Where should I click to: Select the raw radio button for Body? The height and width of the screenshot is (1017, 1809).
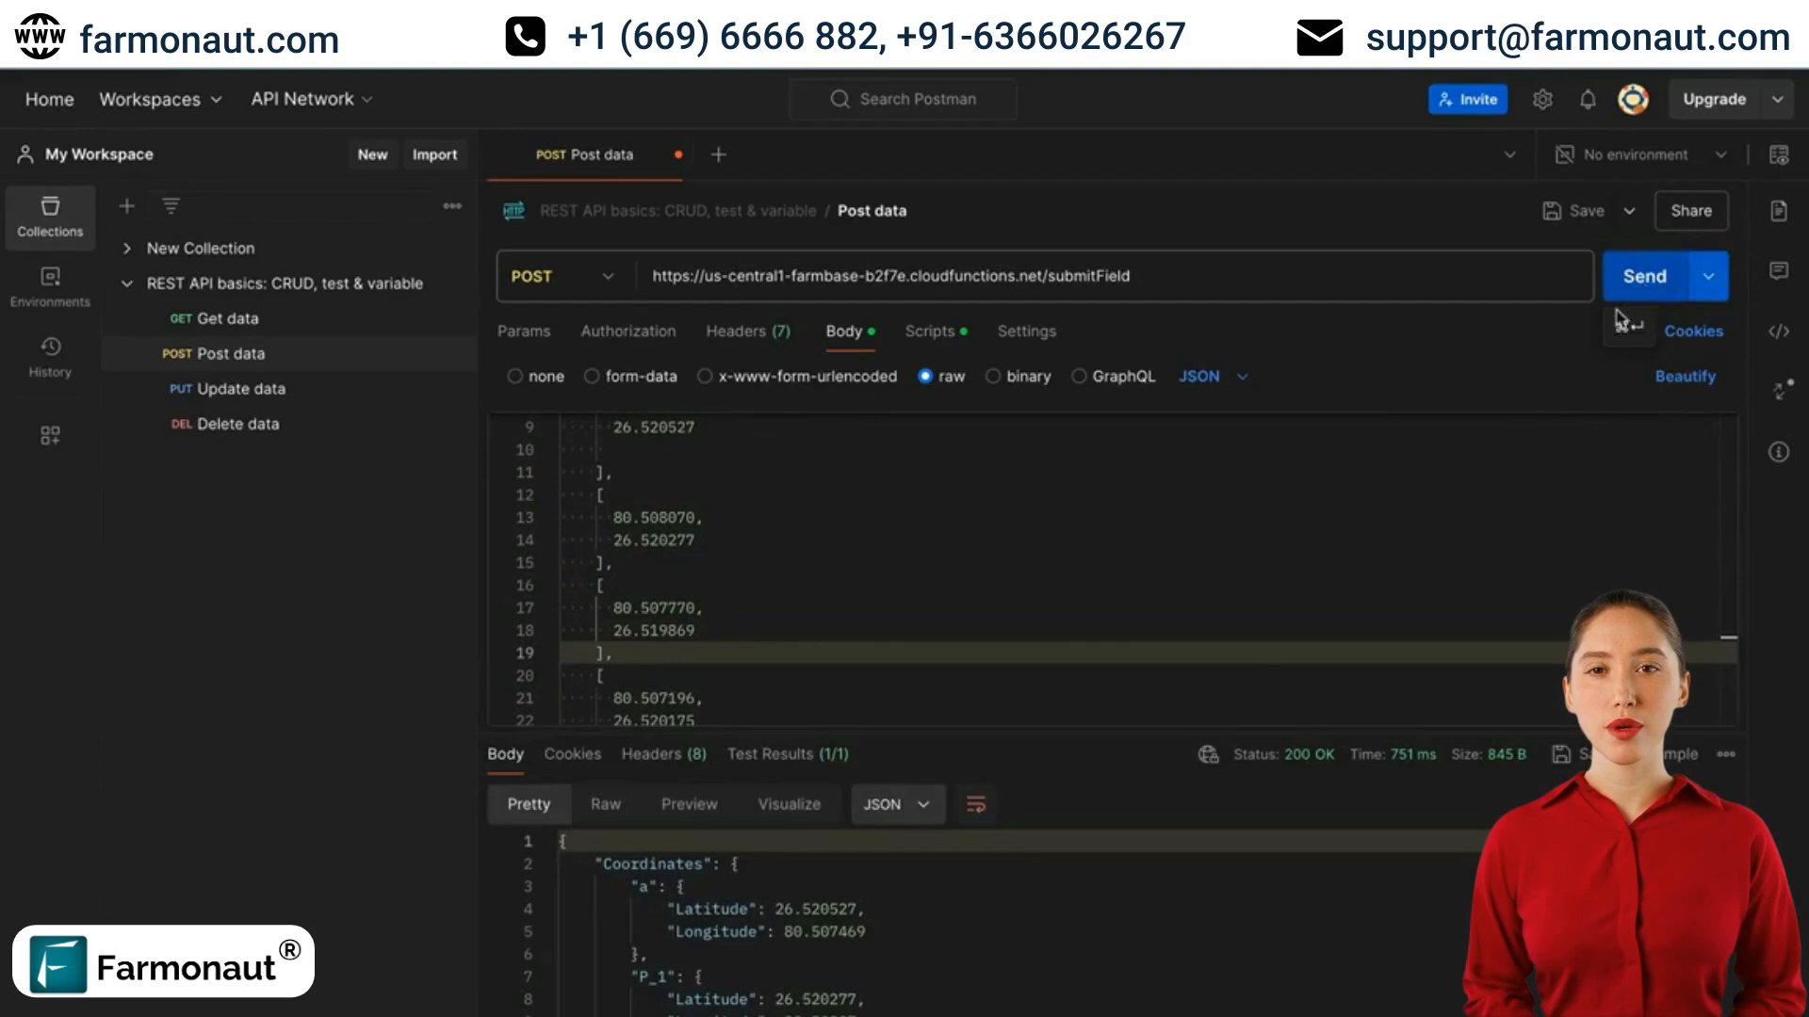coord(923,375)
